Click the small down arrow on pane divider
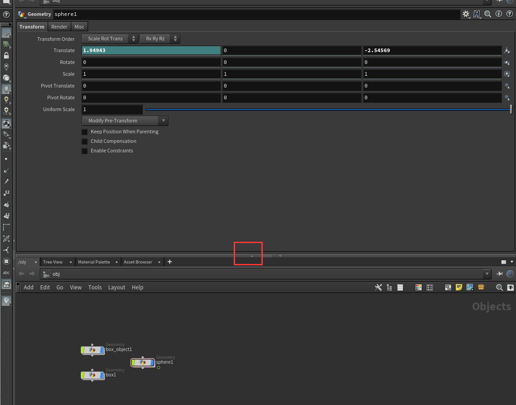 point(280,256)
